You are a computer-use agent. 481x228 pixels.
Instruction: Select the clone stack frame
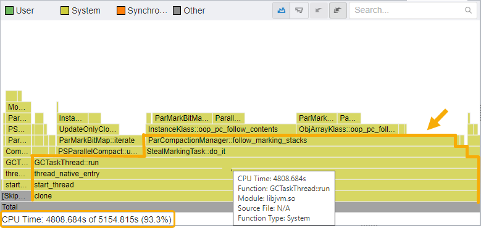point(255,196)
